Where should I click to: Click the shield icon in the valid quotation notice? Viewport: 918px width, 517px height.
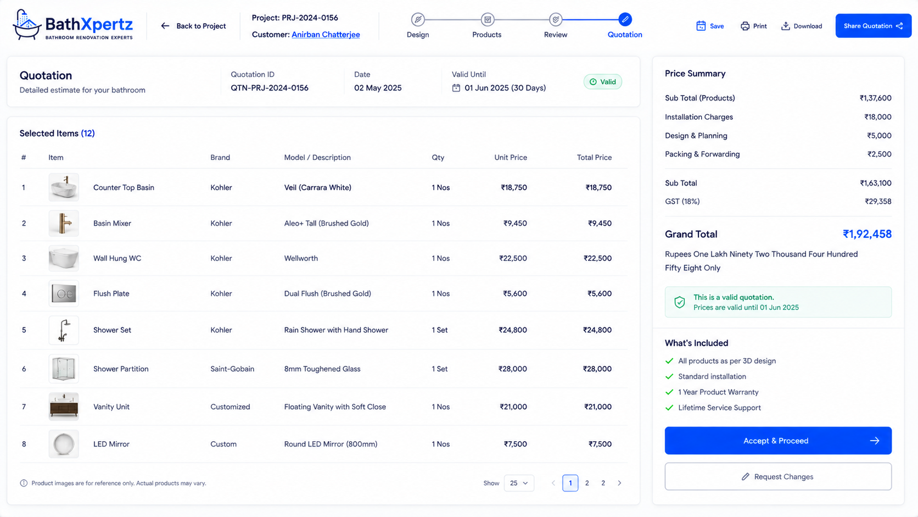pos(679,302)
